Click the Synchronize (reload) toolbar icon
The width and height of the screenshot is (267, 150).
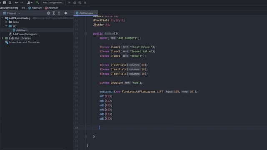point(10,2)
